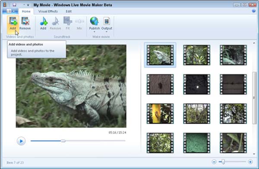The height and width of the screenshot is (169, 259).
Task: Click the Output movie icon
Action: (107, 21)
